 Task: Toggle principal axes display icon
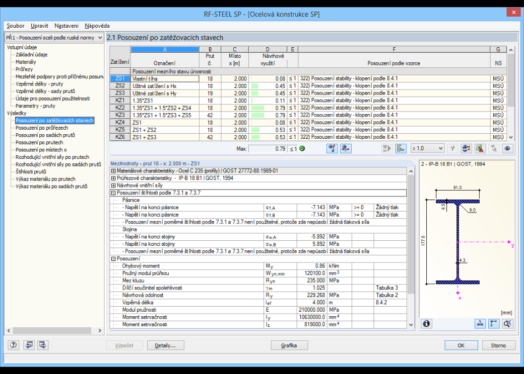[494, 323]
